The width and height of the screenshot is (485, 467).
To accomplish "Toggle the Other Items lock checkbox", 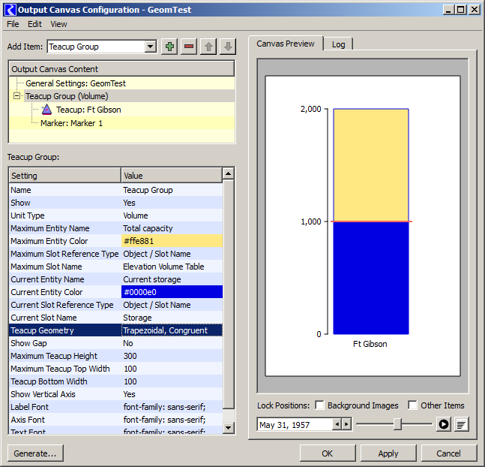I will tap(412, 405).
